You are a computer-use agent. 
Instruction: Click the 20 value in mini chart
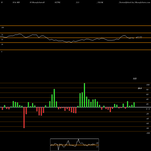(x=97, y=143)
